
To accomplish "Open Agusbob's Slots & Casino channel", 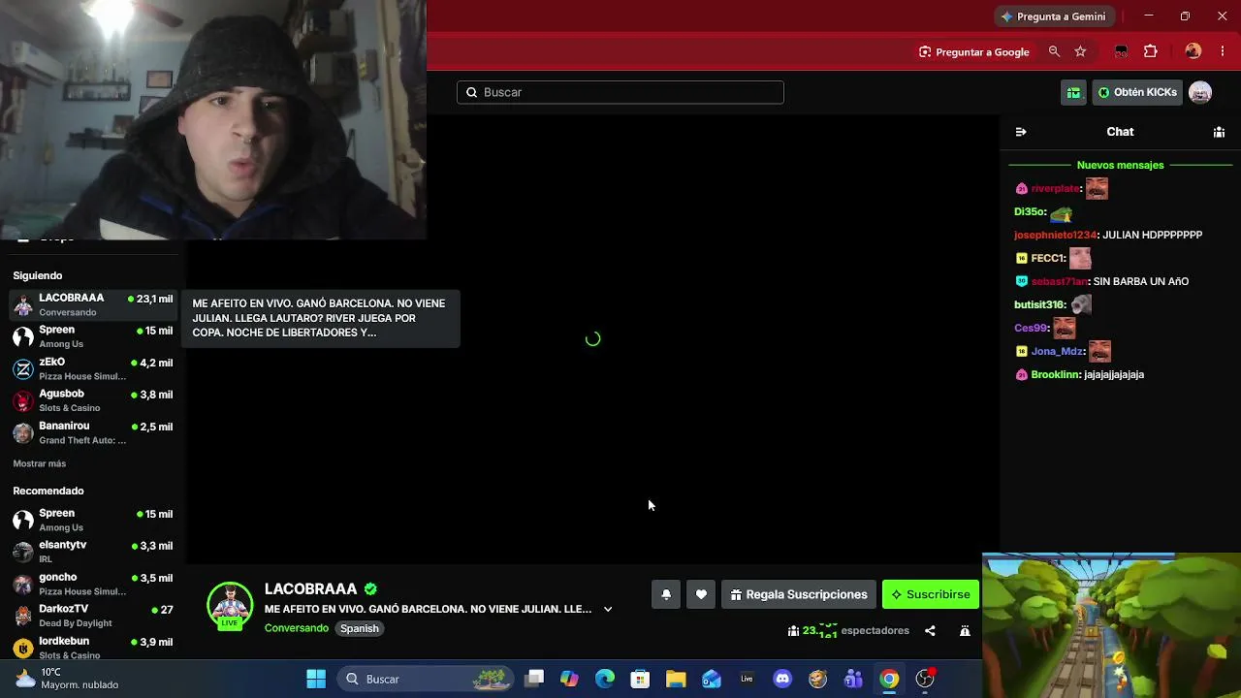I will click(92, 400).
